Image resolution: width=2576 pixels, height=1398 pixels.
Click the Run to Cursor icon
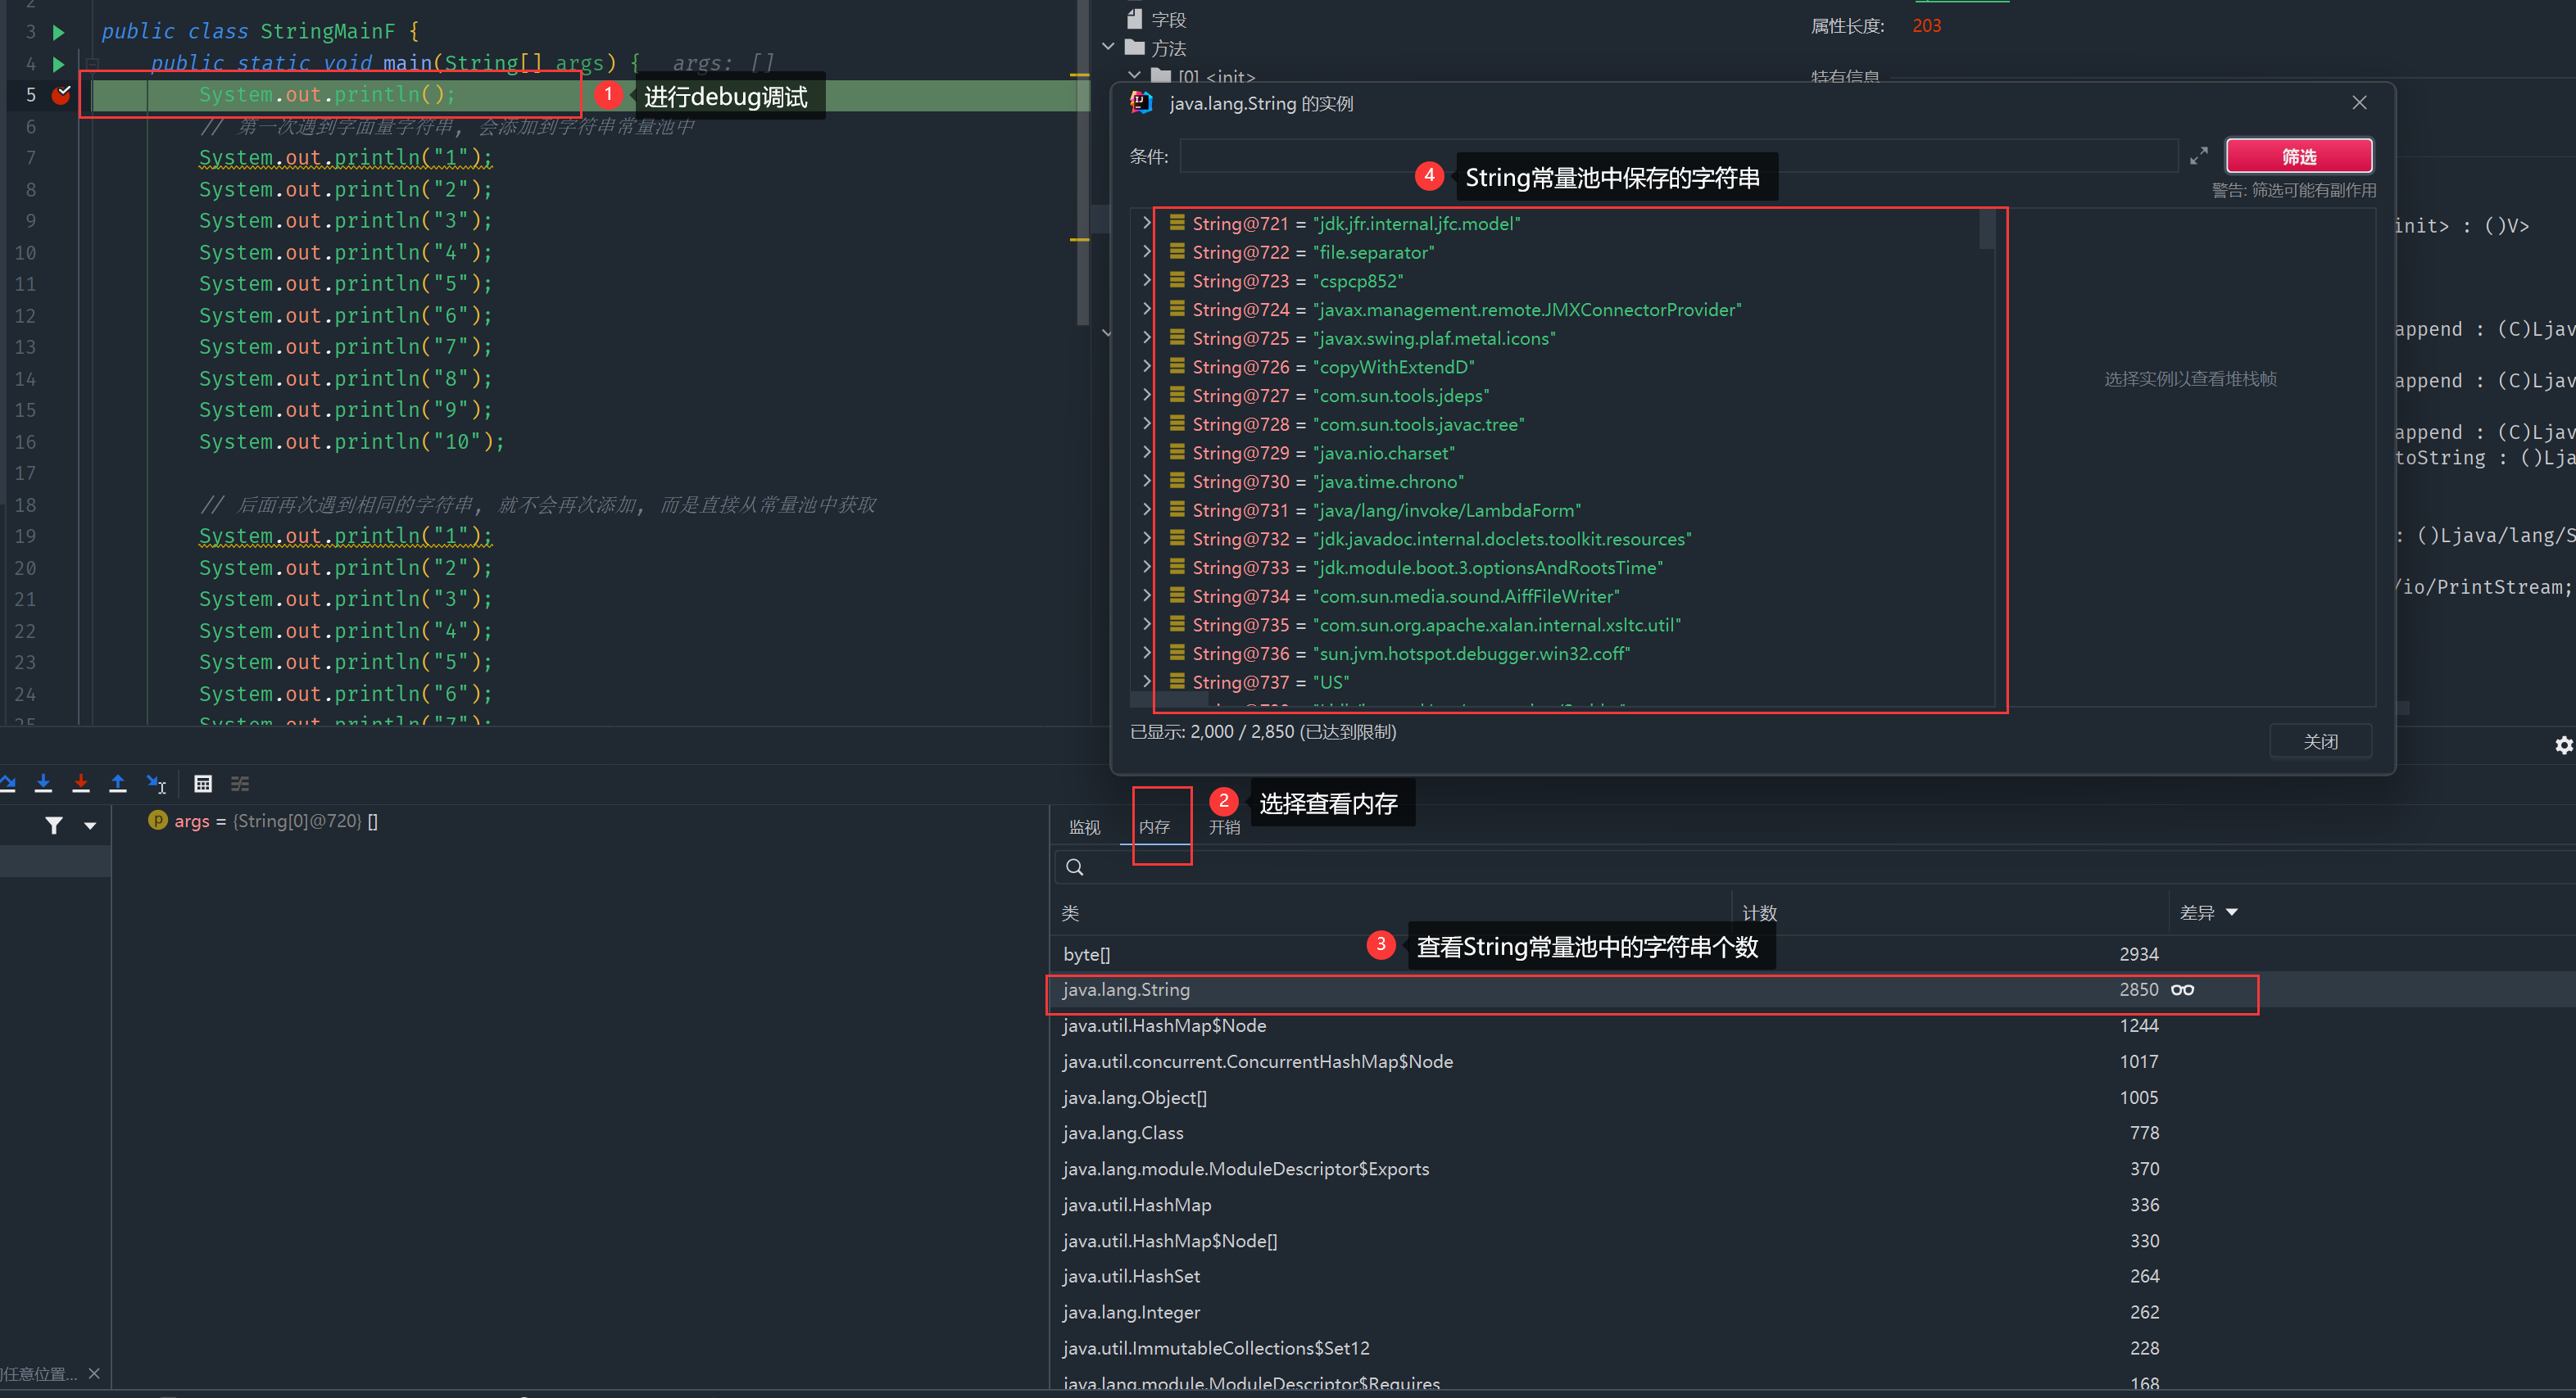pyautogui.click(x=157, y=784)
